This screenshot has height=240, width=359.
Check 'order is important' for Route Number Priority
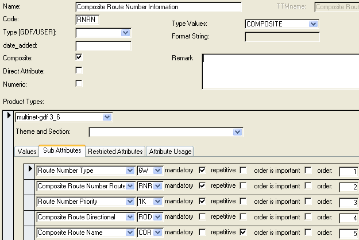pyautogui.click(x=308, y=201)
